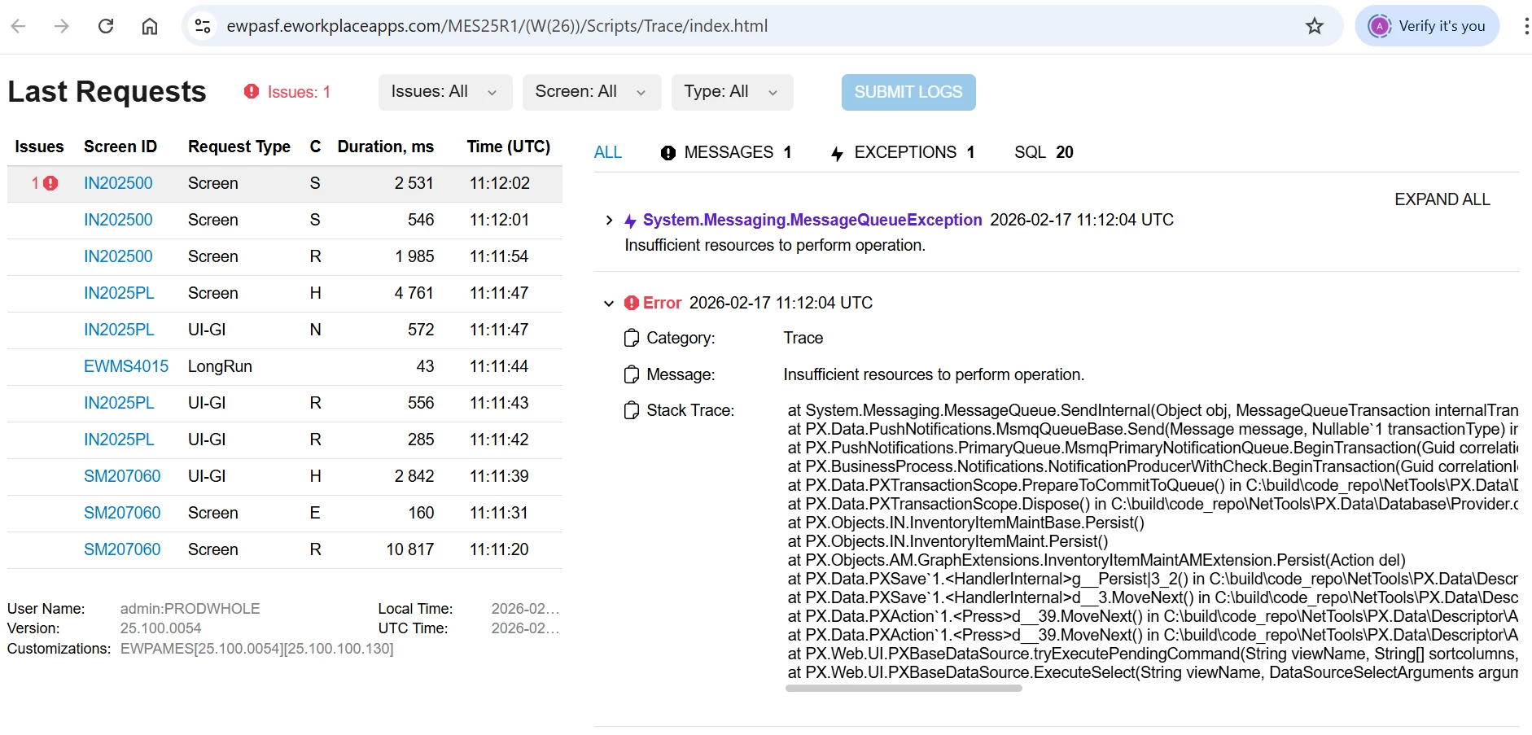Switch to the MESSAGES tab
The height and width of the screenshot is (735, 1532).
(x=726, y=152)
